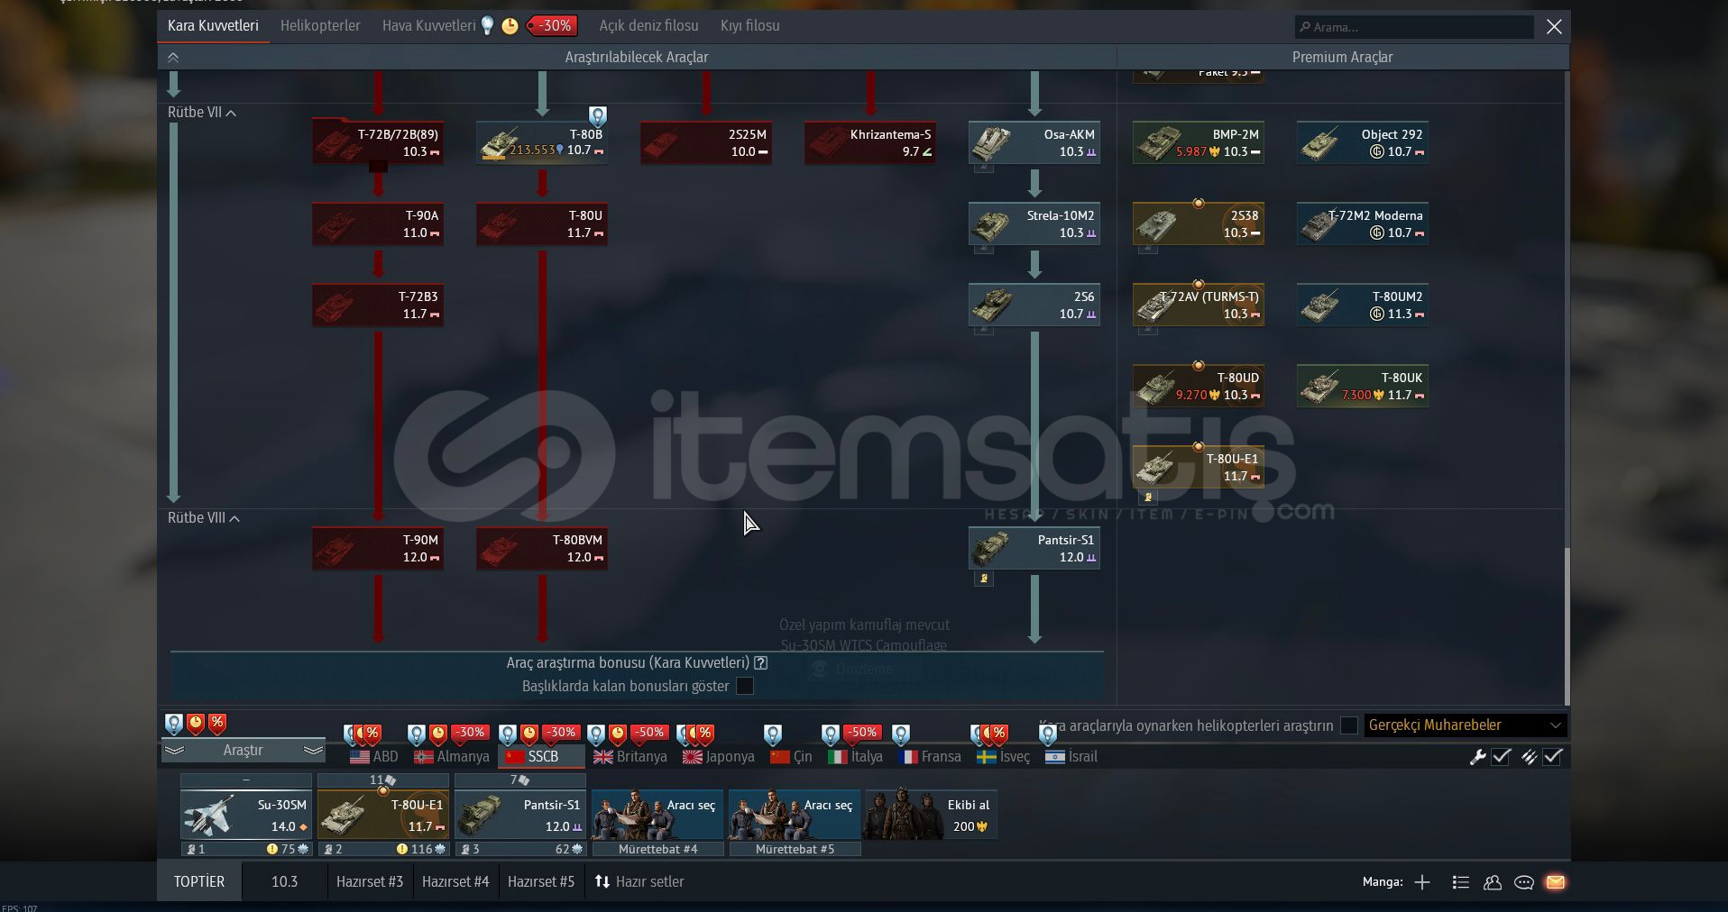Switch to Açık deniz filosu tab

coord(648,25)
